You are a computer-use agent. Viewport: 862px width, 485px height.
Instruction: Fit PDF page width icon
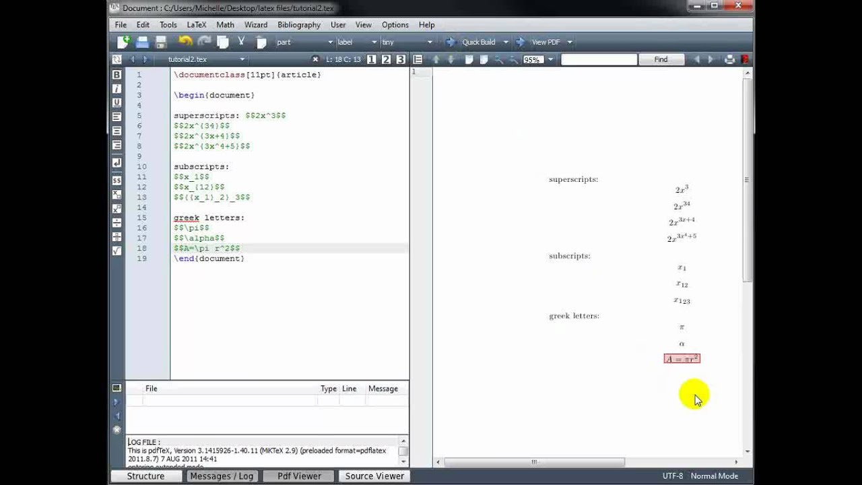pyautogui.click(x=469, y=59)
